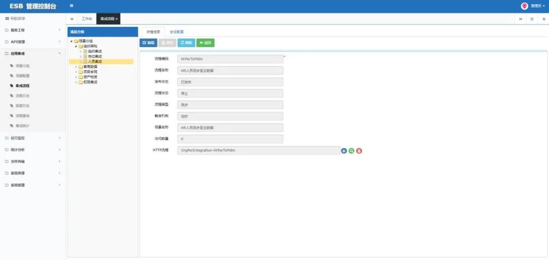
Task: Click the 触发机制 field
Action: pyautogui.click(x=230, y=116)
